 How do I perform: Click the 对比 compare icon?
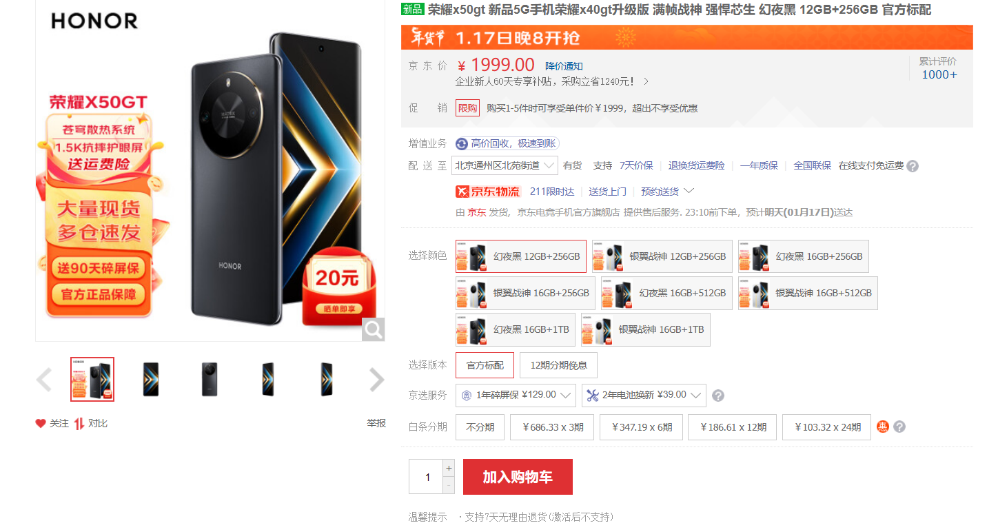pyautogui.click(x=79, y=424)
